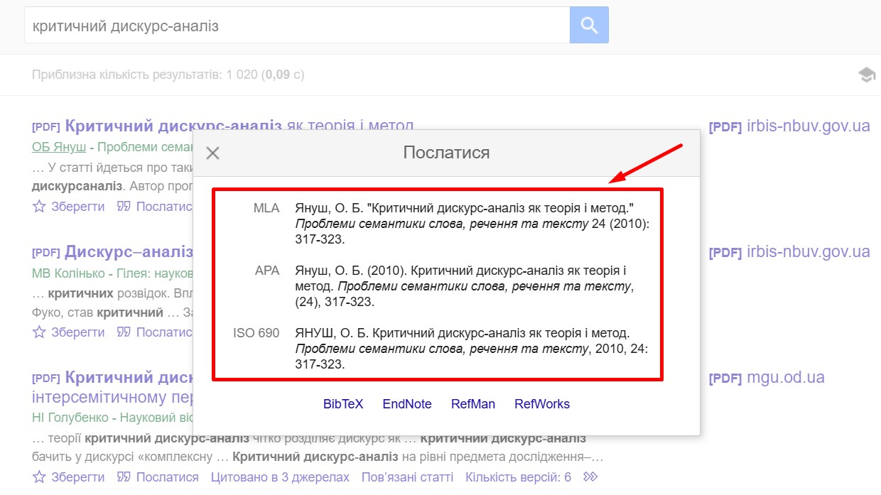Open Пов'язані статті for third result
The width and height of the screenshot is (881, 495).
[x=407, y=477]
